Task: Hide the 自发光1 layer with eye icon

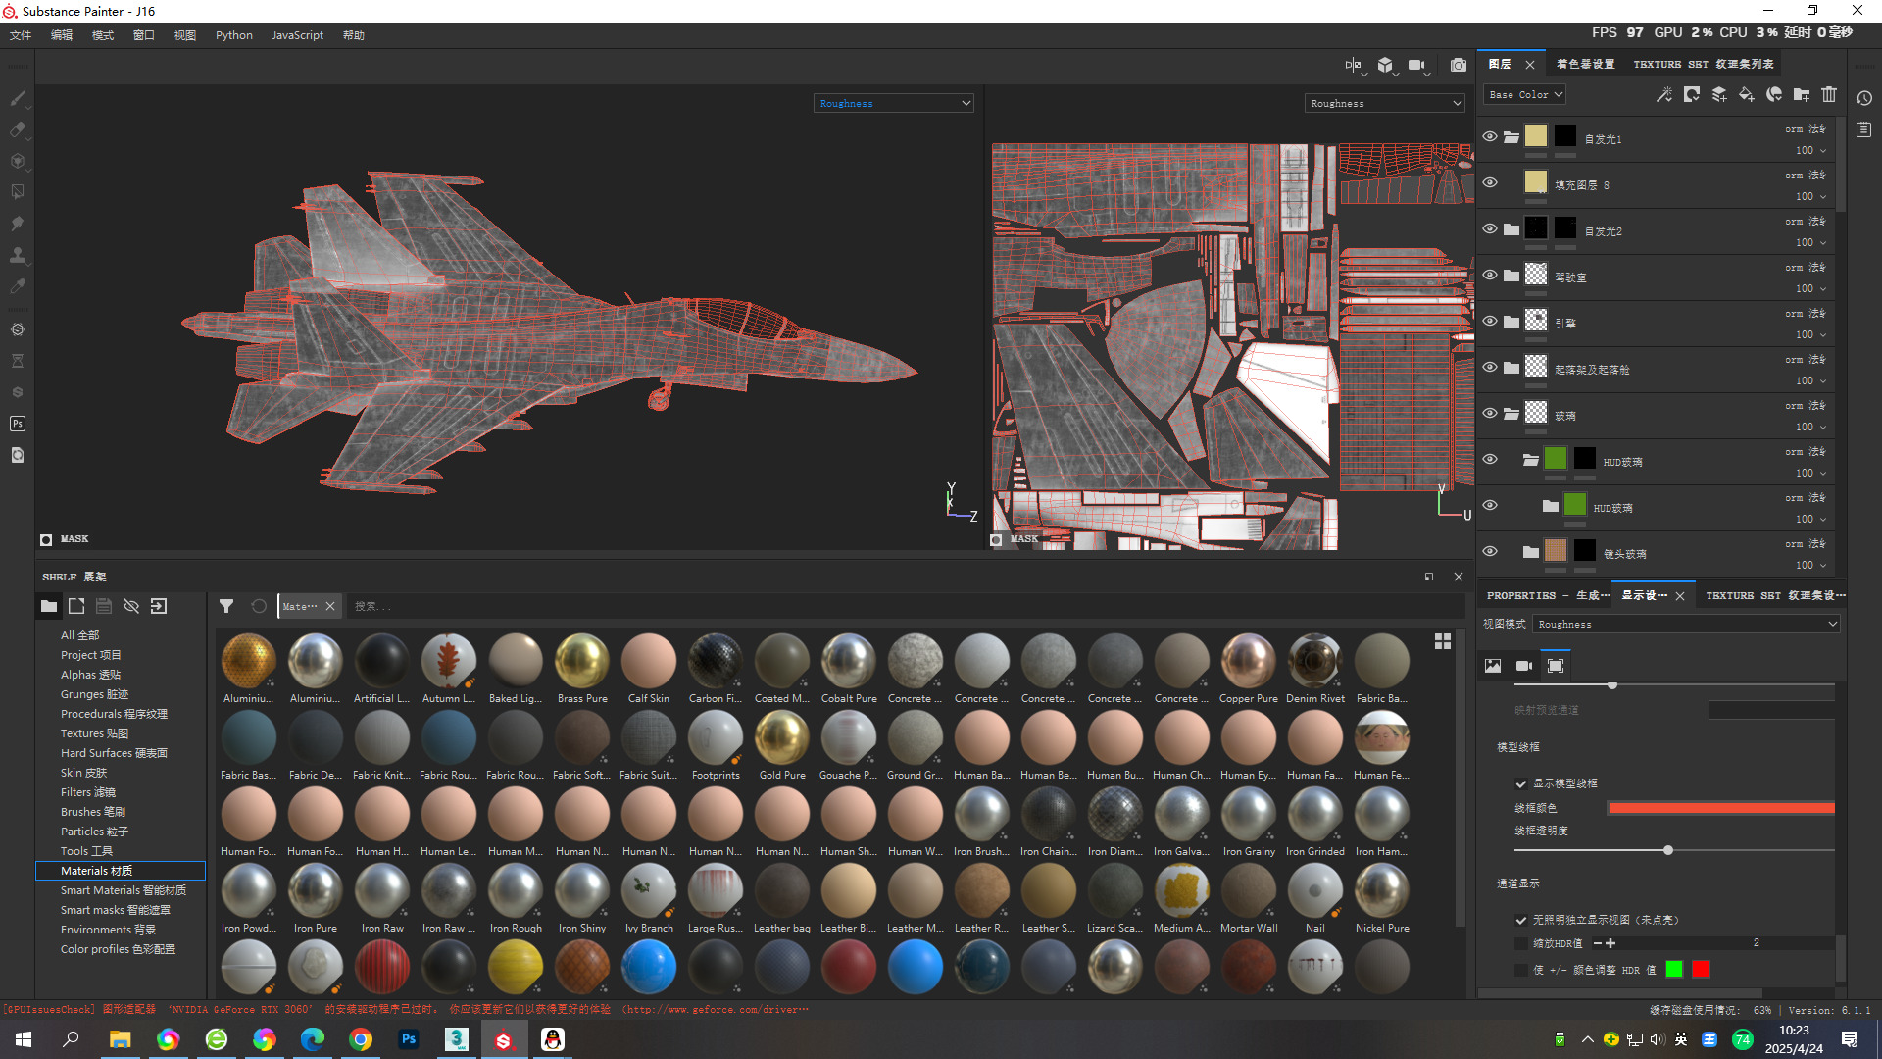Action: [x=1490, y=136]
